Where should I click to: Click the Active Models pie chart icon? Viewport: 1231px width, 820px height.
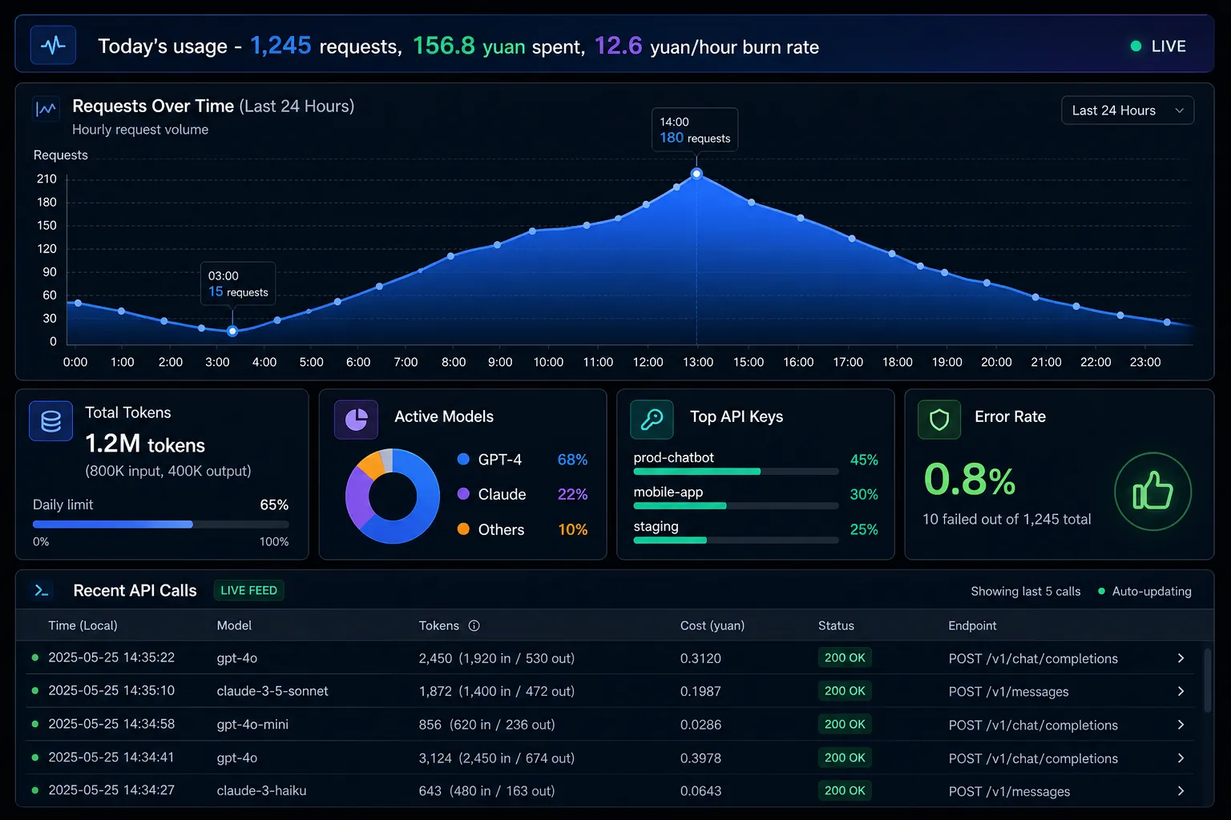(356, 419)
